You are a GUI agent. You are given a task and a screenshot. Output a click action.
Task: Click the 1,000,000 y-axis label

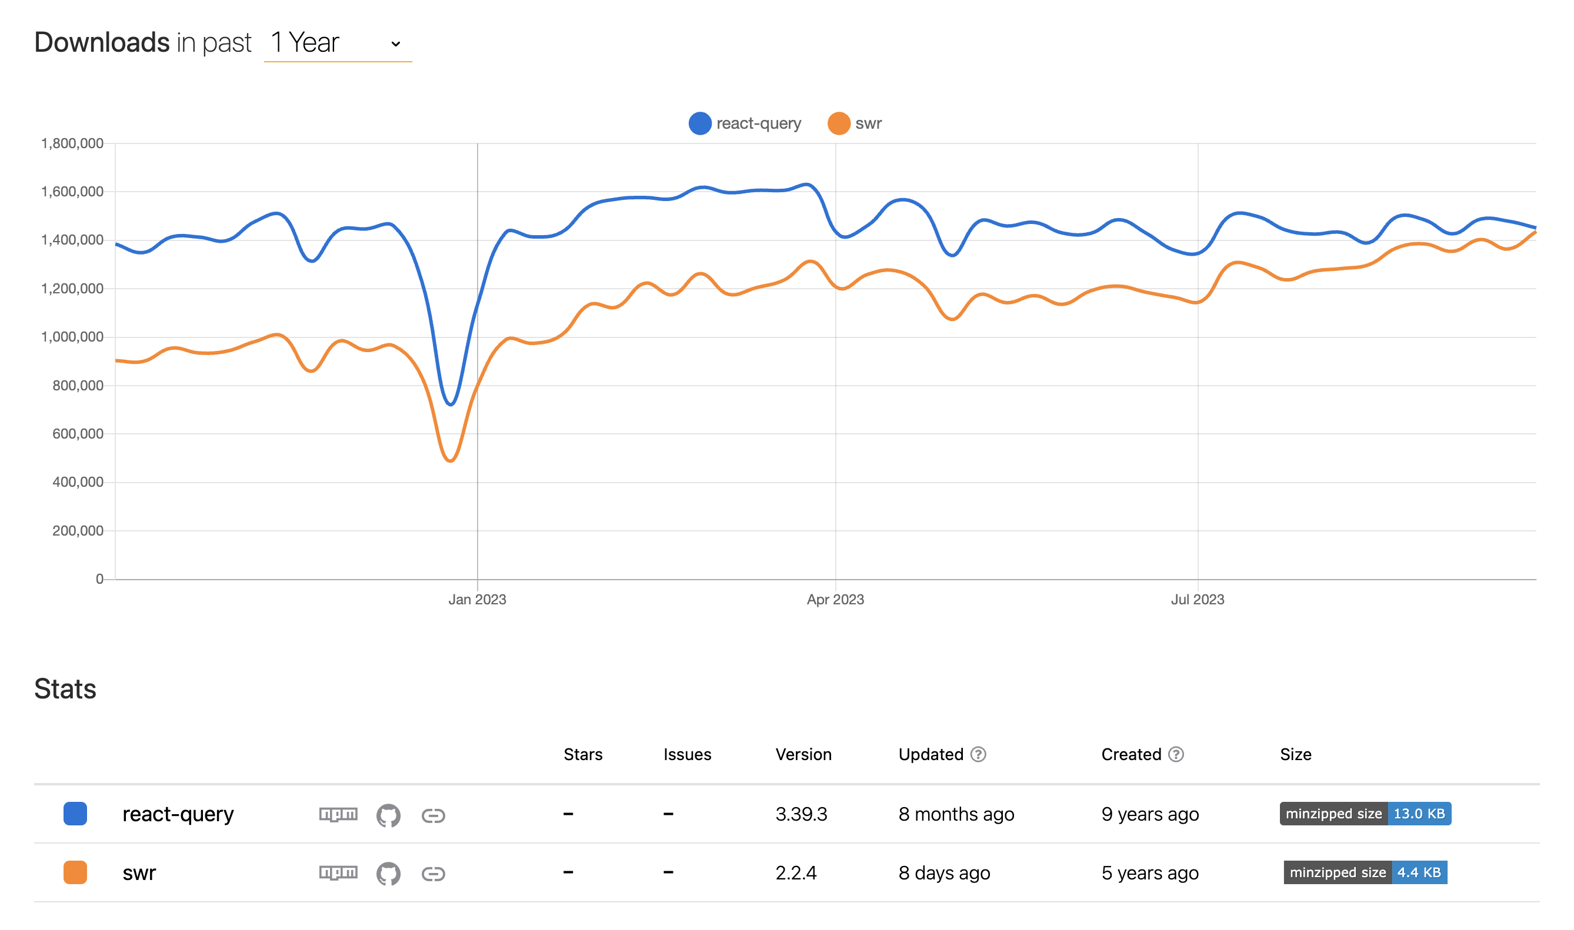(72, 337)
